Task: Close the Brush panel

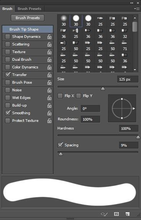Action: point(138,3)
